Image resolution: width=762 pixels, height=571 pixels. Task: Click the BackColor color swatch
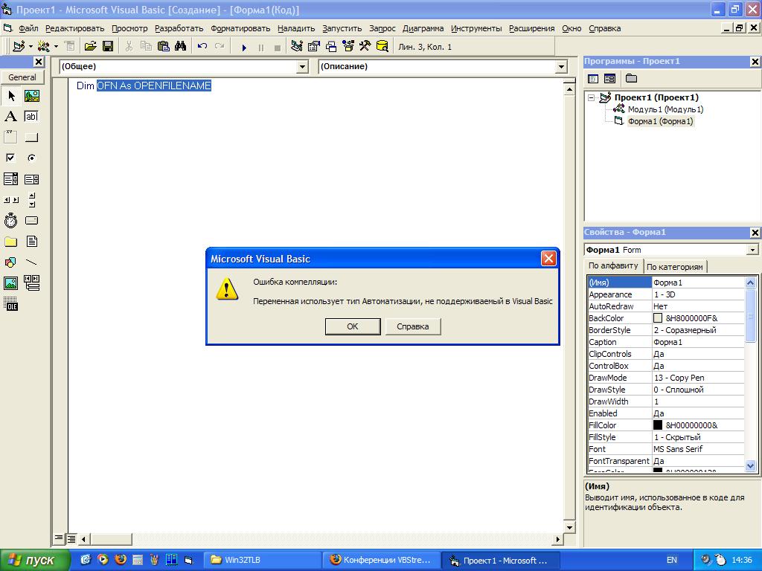tap(658, 318)
